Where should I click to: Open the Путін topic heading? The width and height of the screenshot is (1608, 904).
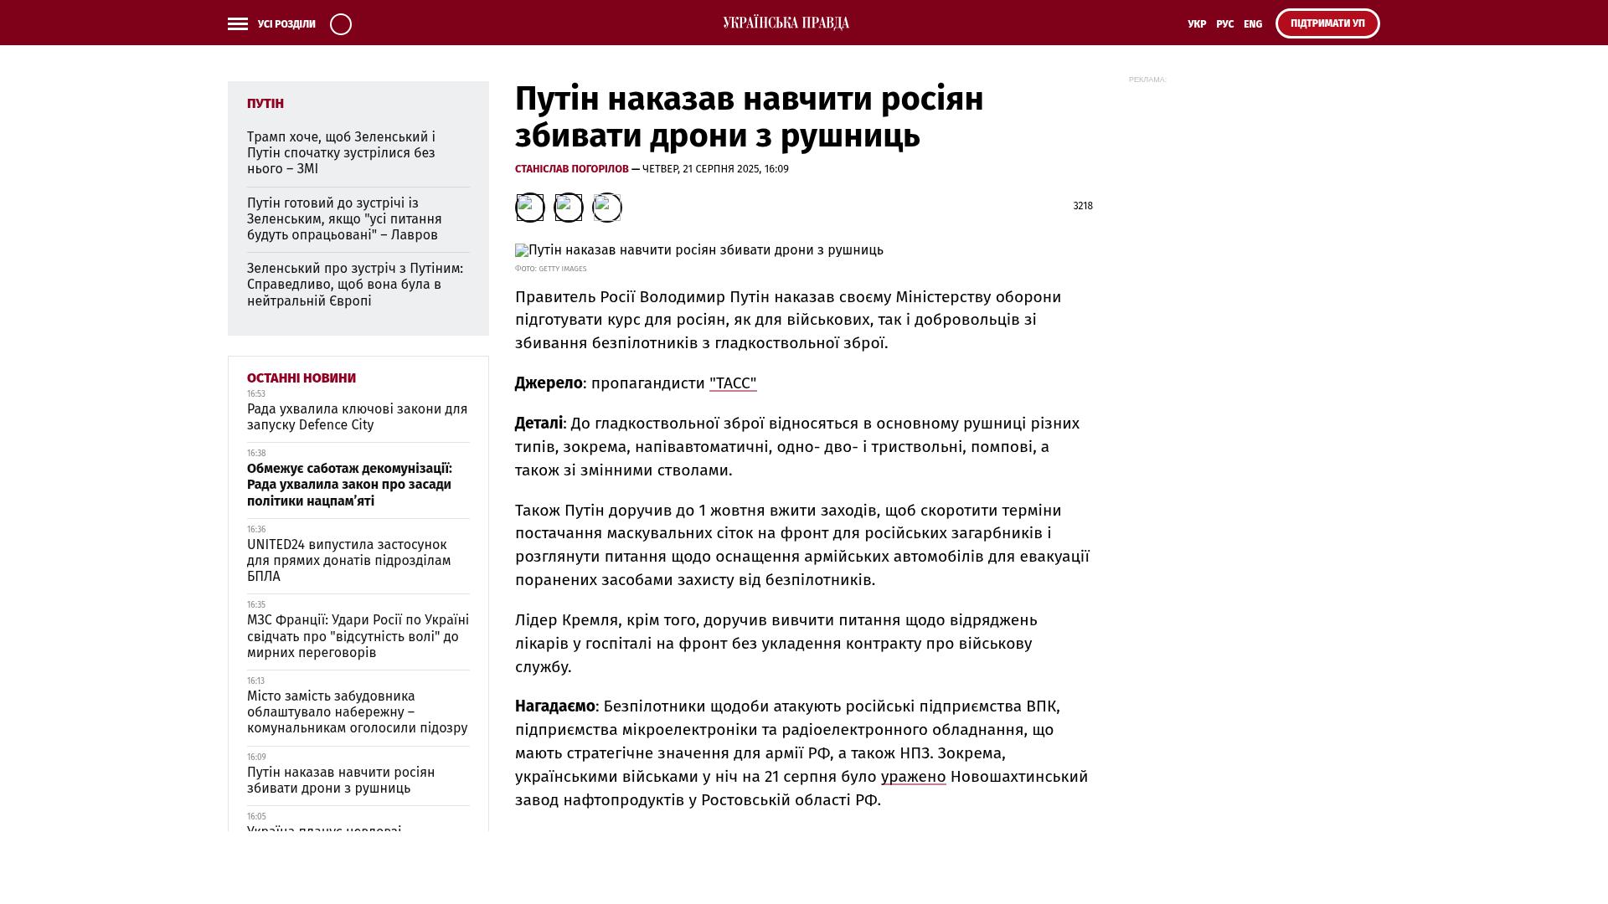click(x=265, y=104)
